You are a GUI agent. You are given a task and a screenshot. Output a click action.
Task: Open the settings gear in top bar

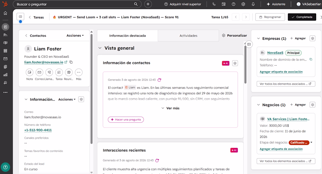243,4
